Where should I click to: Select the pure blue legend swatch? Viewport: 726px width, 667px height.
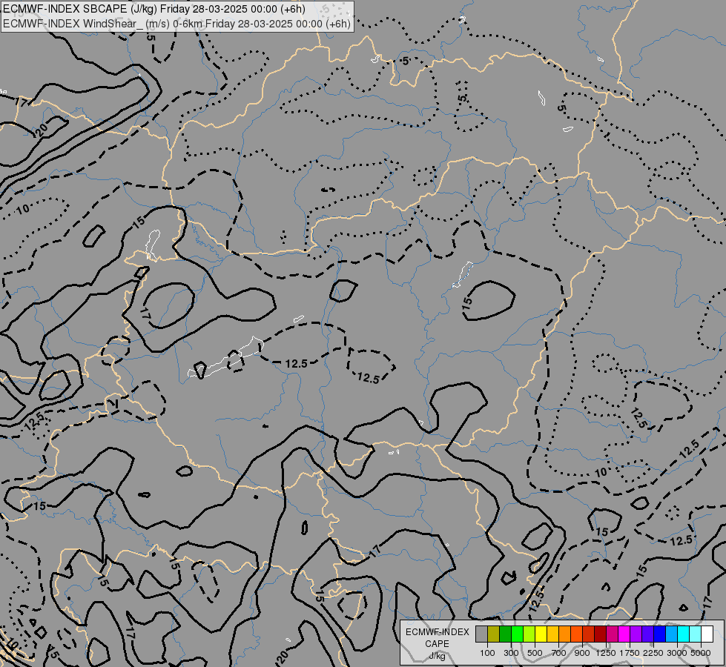(x=660, y=634)
